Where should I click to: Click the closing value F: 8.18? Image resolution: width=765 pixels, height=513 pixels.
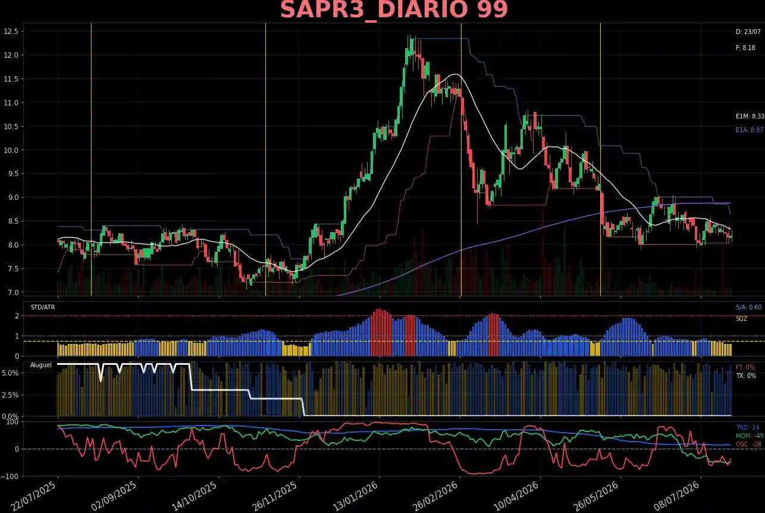[745, 48]
